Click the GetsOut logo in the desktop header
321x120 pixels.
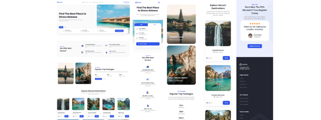60,2
